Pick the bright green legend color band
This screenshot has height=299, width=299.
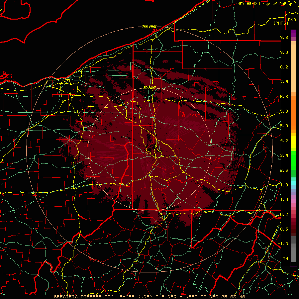pyautogui.click(x=293, y=160)
